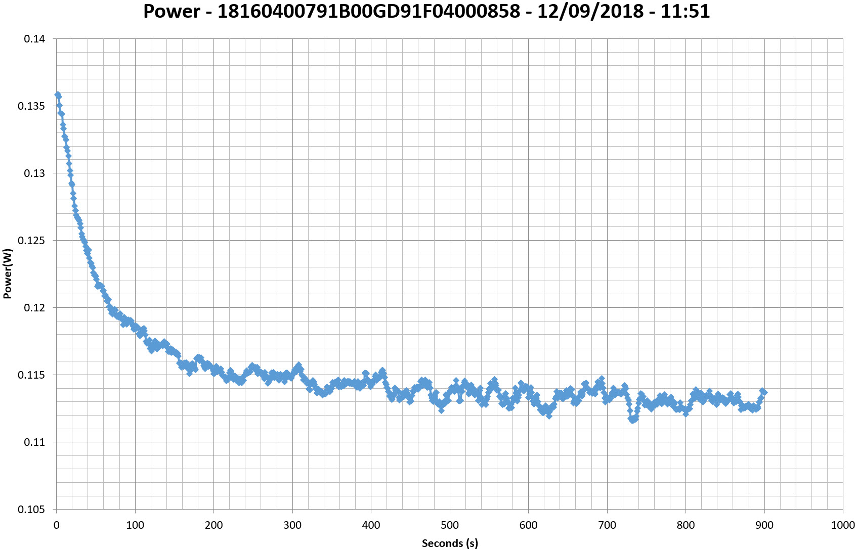856x551 pixels.
Task: Click the 100 label on x-axis
Action: [135, 525]
